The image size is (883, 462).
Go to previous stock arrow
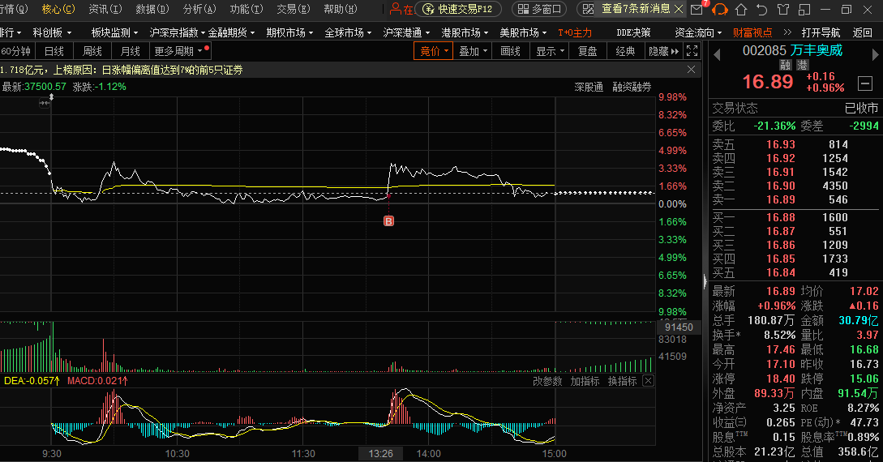[x=717, y=54]
